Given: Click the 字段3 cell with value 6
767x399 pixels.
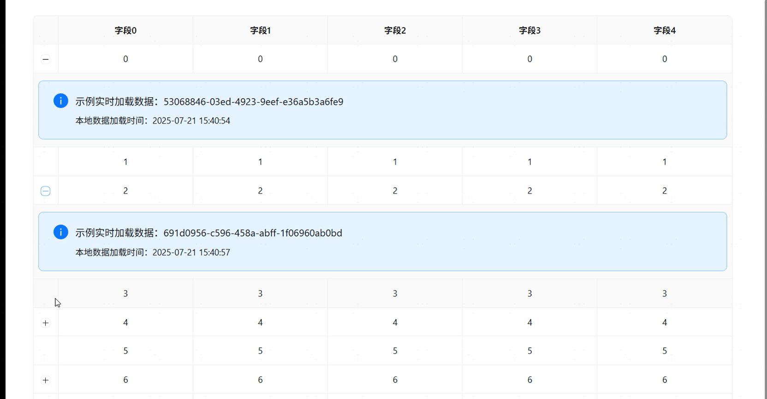Looking at the screenshot, I should click(529, 380).
